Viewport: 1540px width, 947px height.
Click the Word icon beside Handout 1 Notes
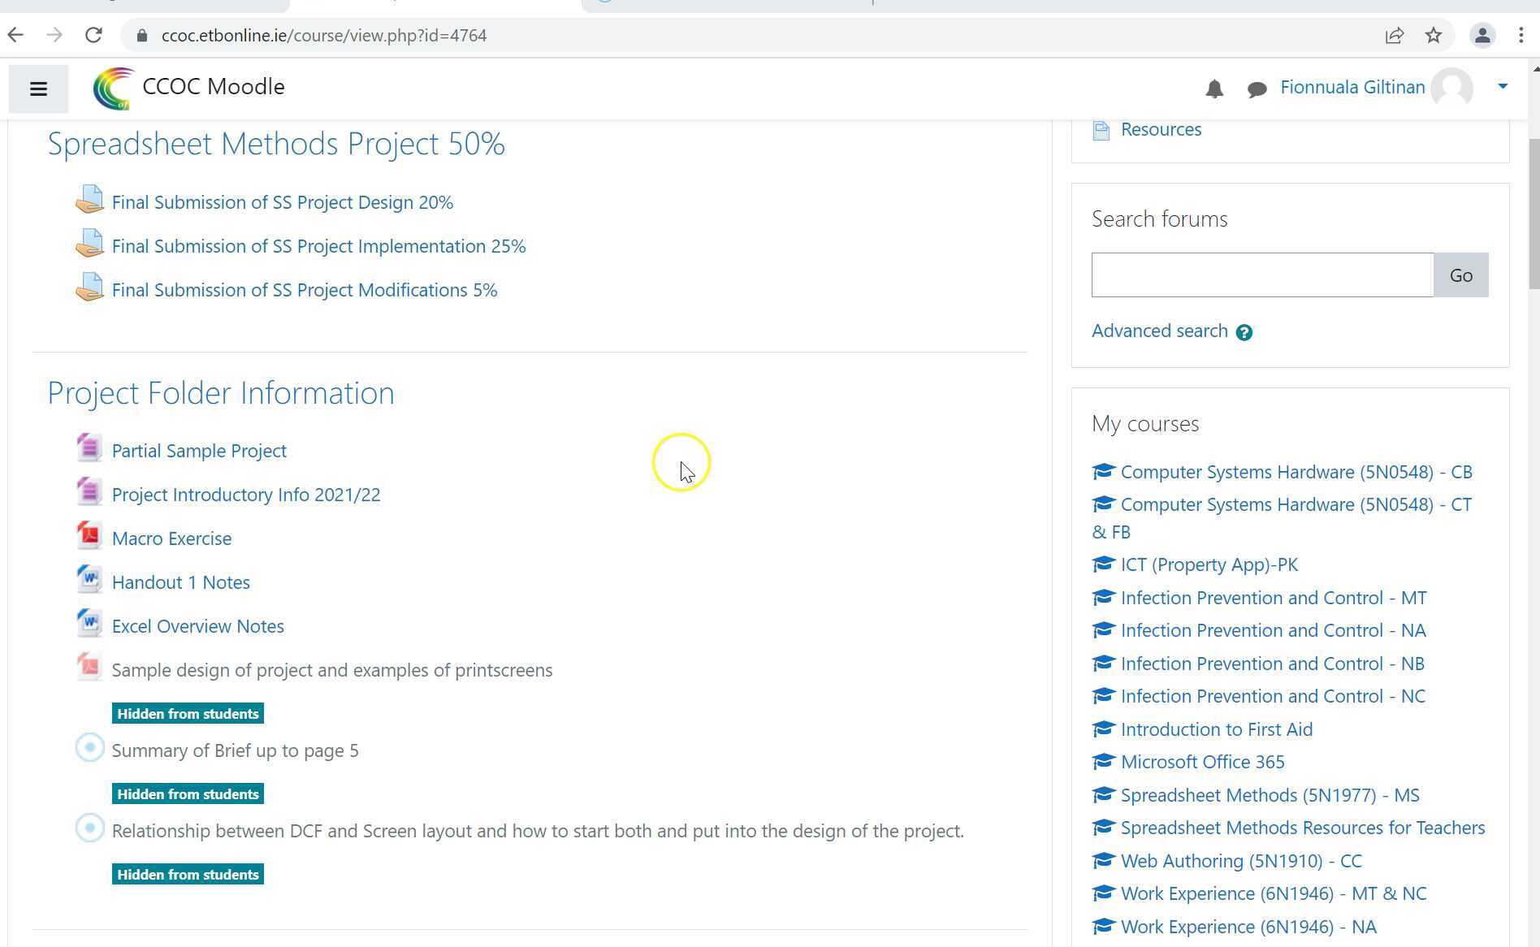point(89,578)
